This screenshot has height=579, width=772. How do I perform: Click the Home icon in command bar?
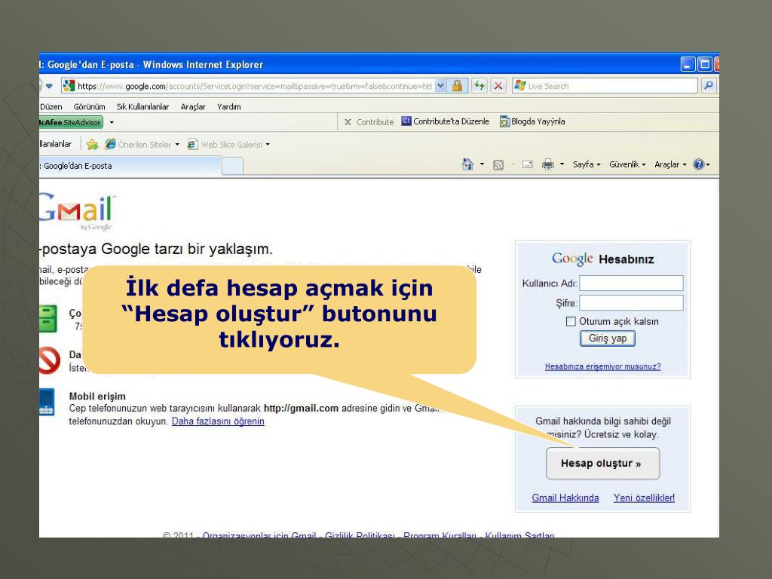467,164
